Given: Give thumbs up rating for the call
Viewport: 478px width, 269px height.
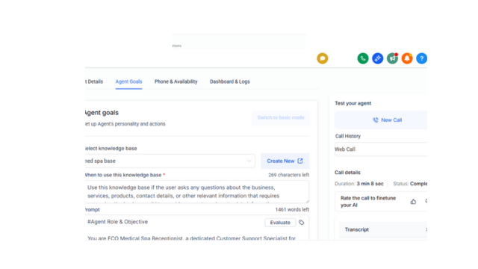Looking at the screenshot, I should (413, 201).
